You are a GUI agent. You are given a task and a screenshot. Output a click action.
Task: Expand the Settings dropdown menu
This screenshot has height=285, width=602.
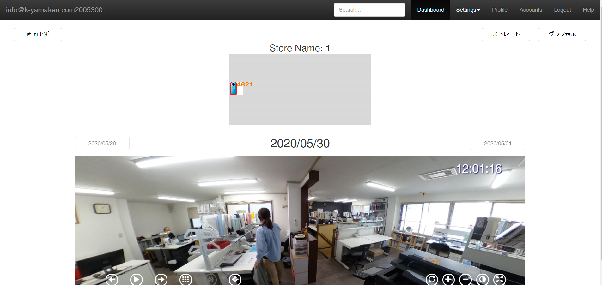click(468, 10)
